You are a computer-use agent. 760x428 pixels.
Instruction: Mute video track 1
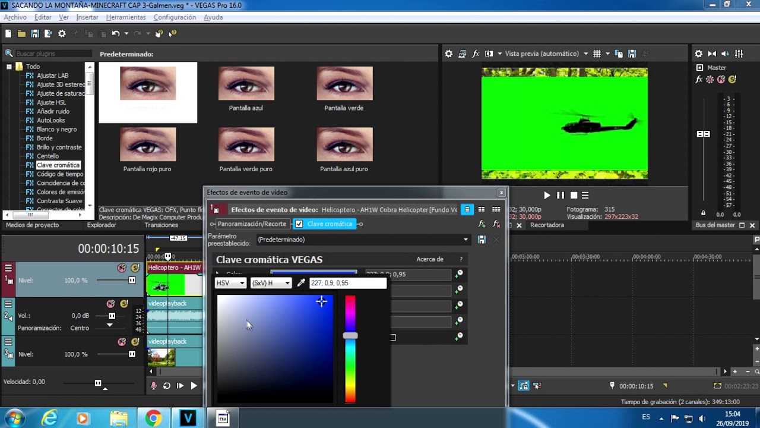click(x=122, y=268)
